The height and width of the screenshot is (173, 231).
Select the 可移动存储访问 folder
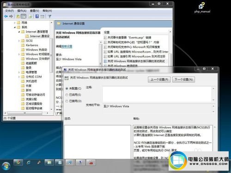click(x=33, y=95)
